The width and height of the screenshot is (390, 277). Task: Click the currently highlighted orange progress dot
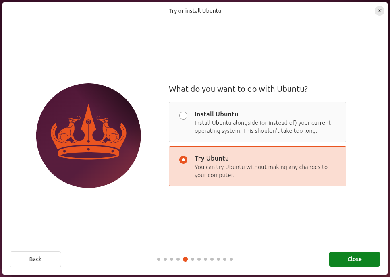185,259
